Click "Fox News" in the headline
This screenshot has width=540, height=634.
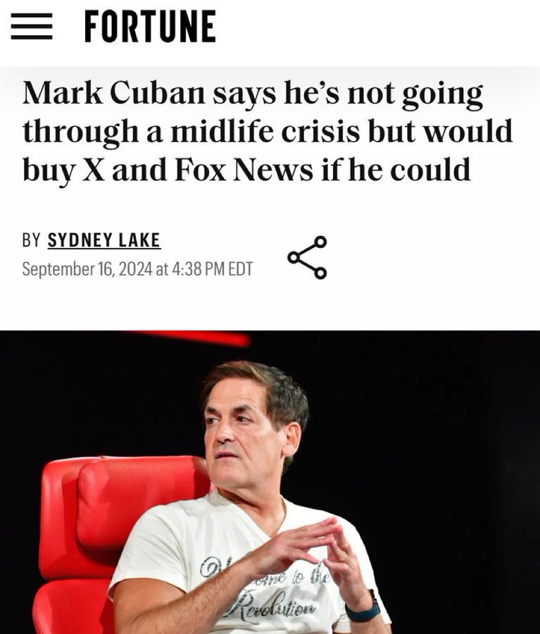(x=244, y=170)
